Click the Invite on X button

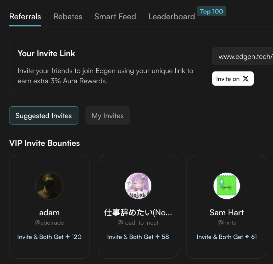232,79
